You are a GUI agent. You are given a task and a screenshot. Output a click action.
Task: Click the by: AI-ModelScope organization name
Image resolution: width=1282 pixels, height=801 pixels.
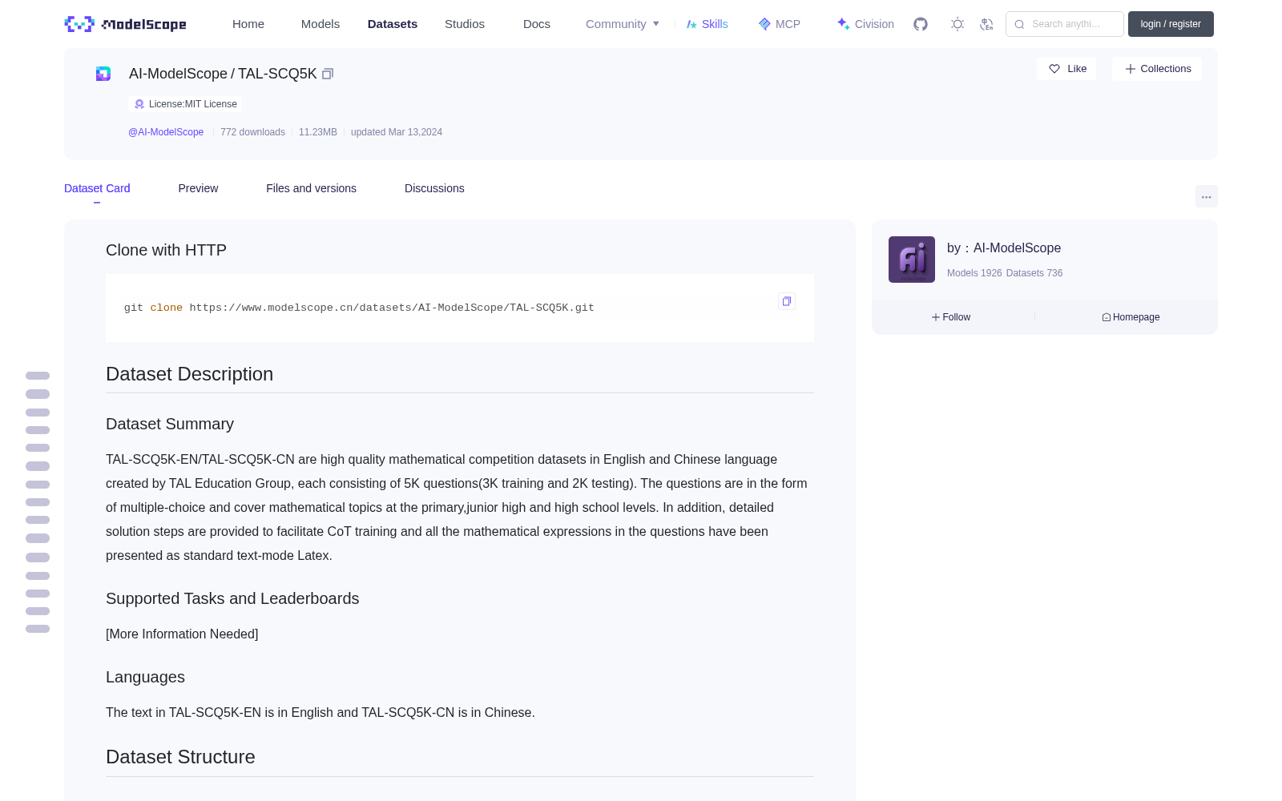1004,248
